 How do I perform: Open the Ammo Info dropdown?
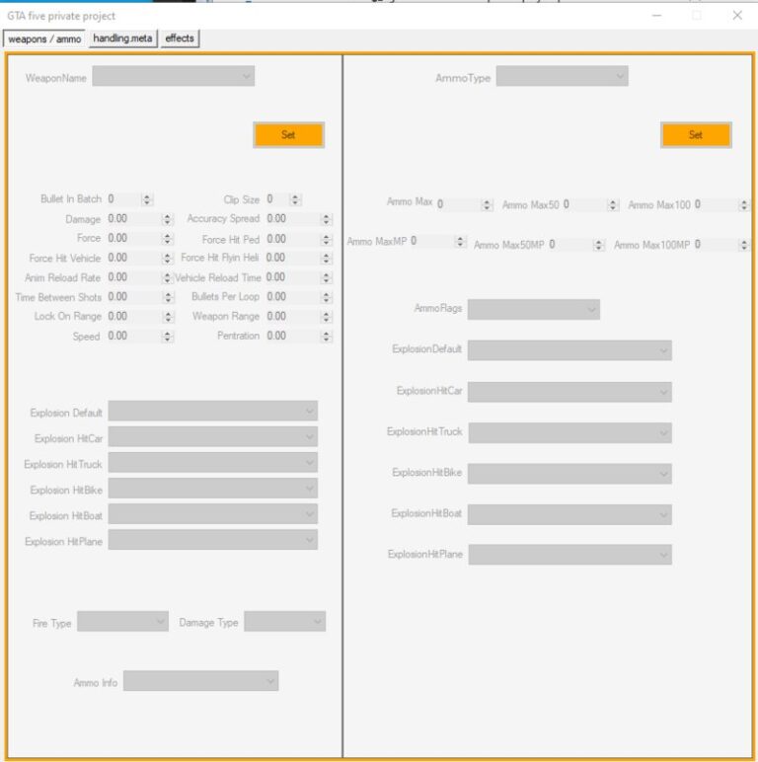point(200,681)
